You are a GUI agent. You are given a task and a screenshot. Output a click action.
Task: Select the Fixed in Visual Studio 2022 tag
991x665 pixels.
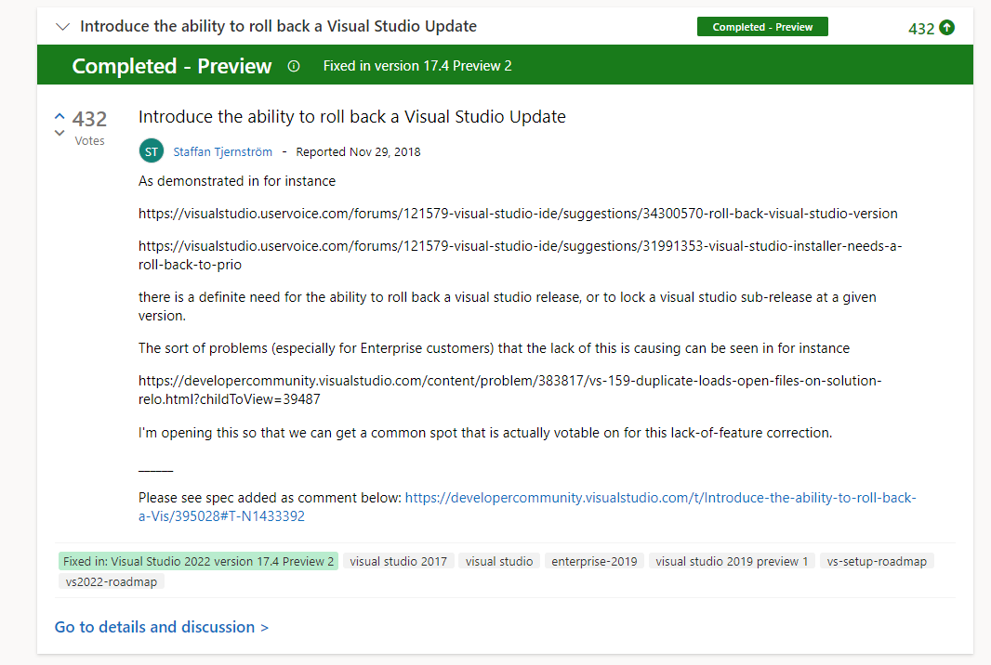click(x=198, y=561)
